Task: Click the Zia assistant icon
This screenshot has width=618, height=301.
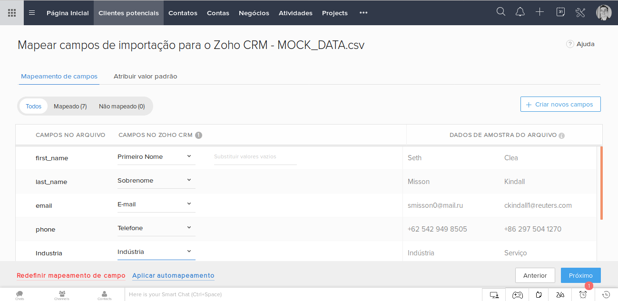Action: (x=560, y=295)
